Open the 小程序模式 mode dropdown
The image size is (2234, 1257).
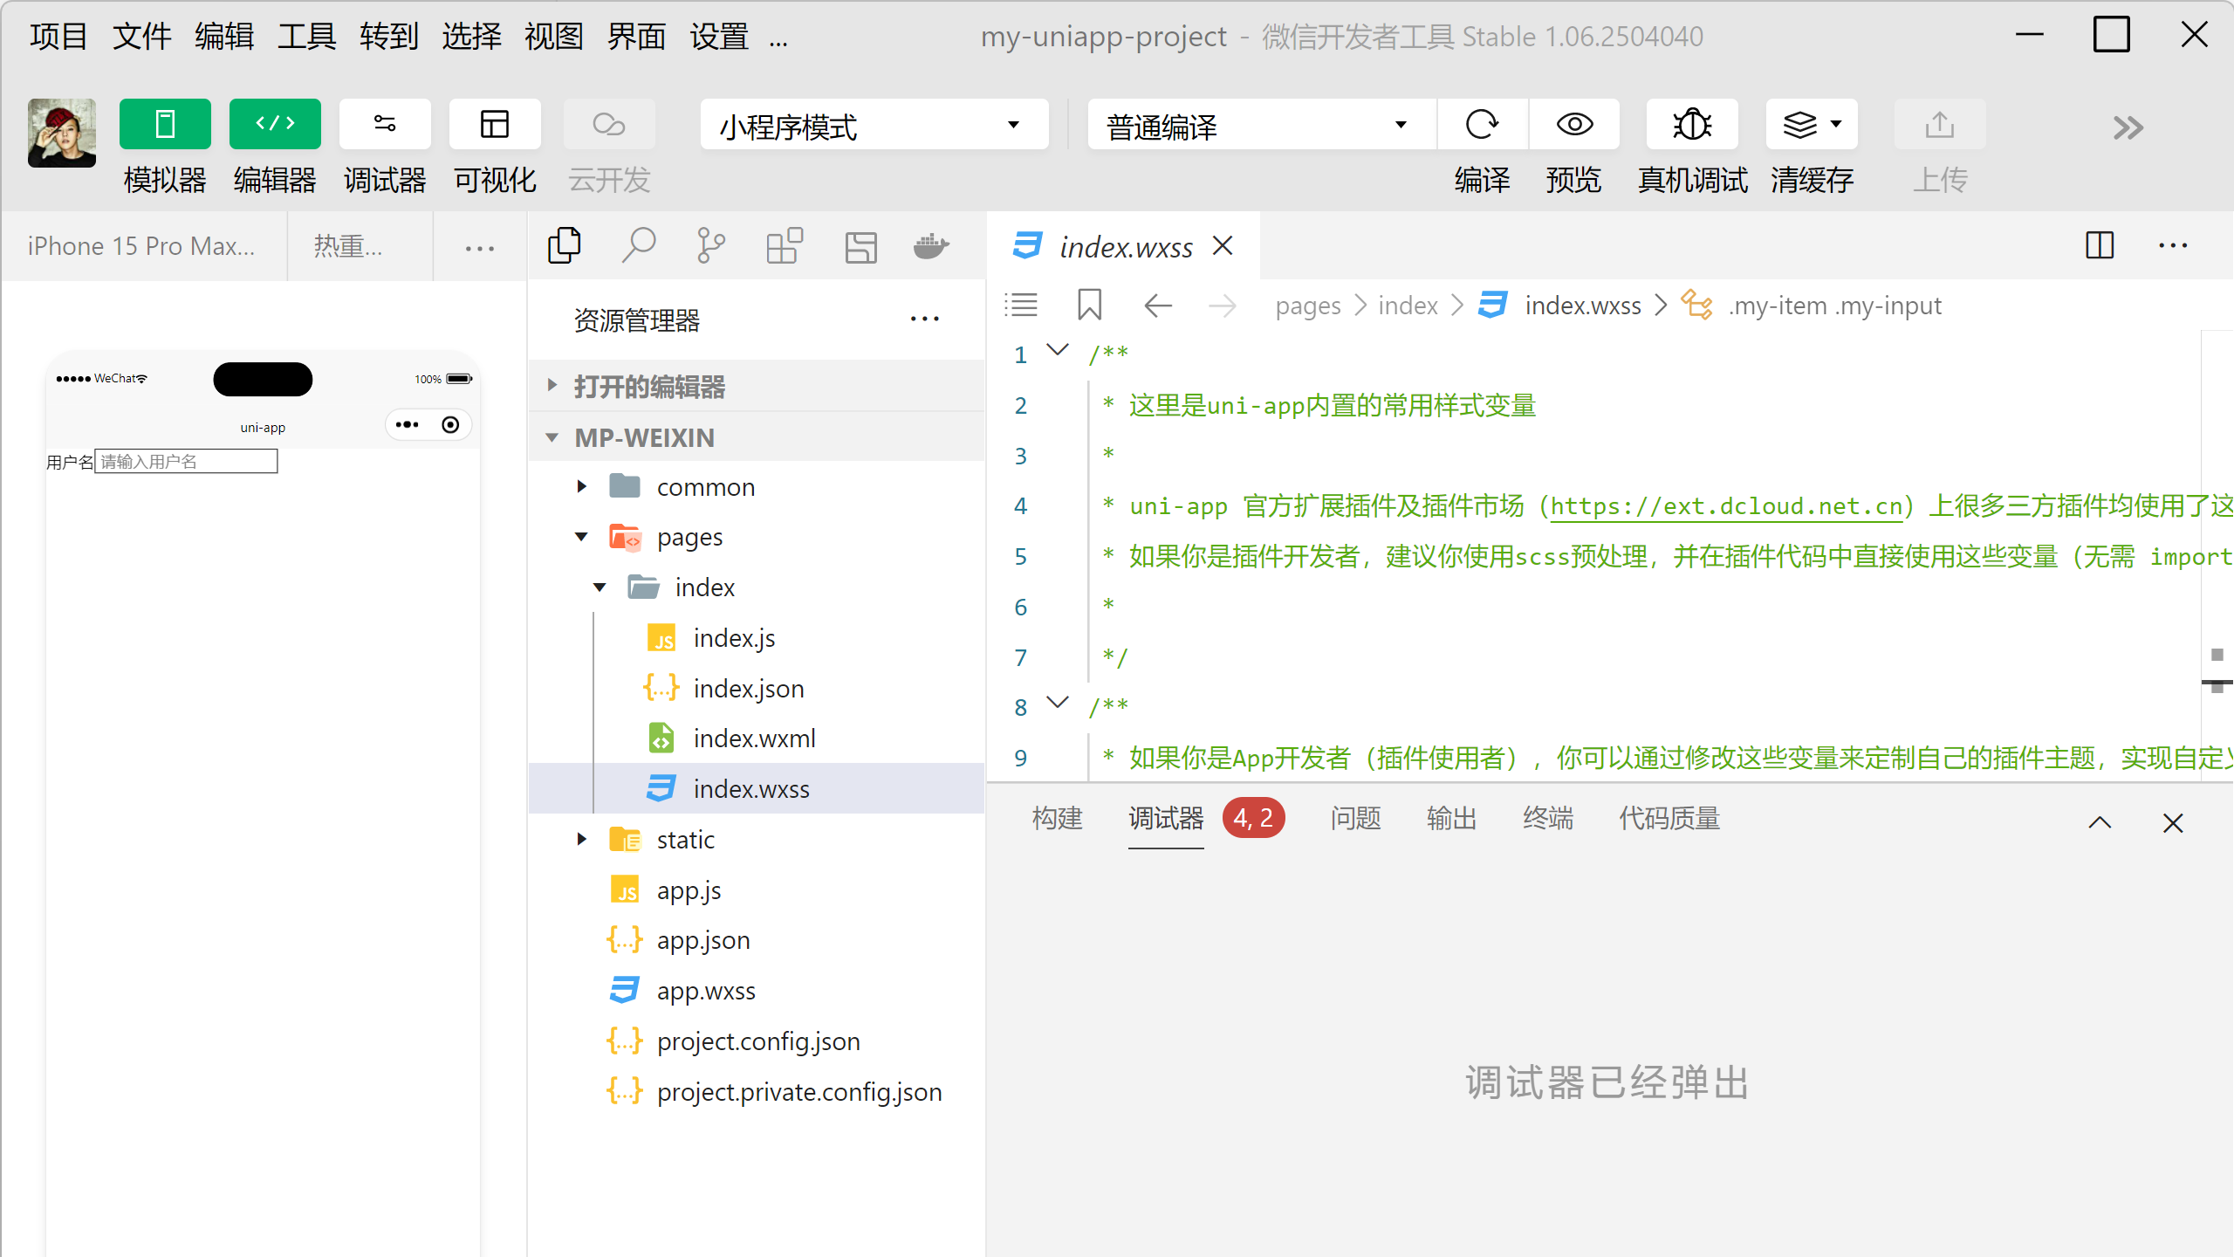pos(874,125)
